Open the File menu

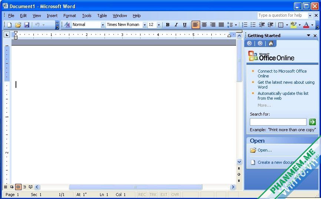coord(11,16)
